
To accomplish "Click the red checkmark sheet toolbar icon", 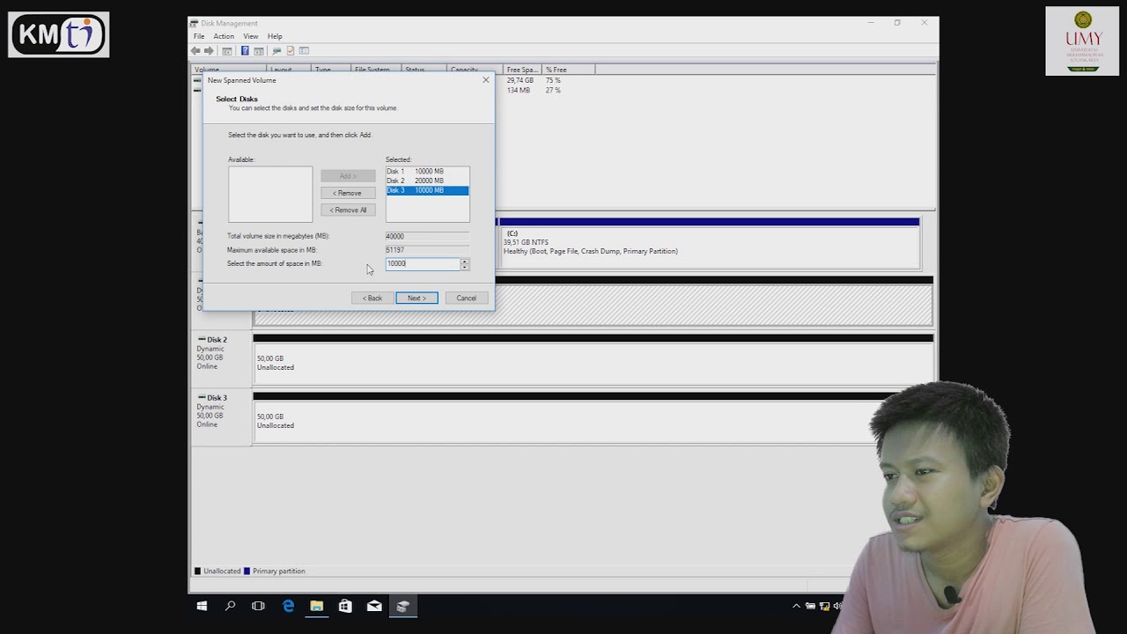I will (290, 51).
